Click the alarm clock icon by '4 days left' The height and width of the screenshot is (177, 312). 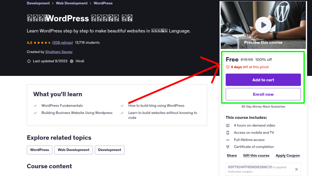tap(227, 67)
